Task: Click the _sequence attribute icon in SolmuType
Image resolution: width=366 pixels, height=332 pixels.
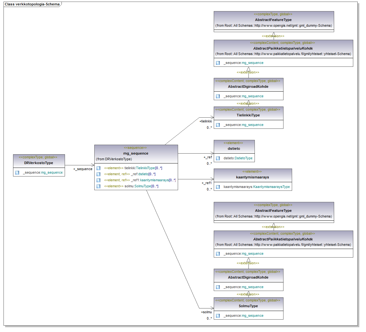Action: coord(218,315)
